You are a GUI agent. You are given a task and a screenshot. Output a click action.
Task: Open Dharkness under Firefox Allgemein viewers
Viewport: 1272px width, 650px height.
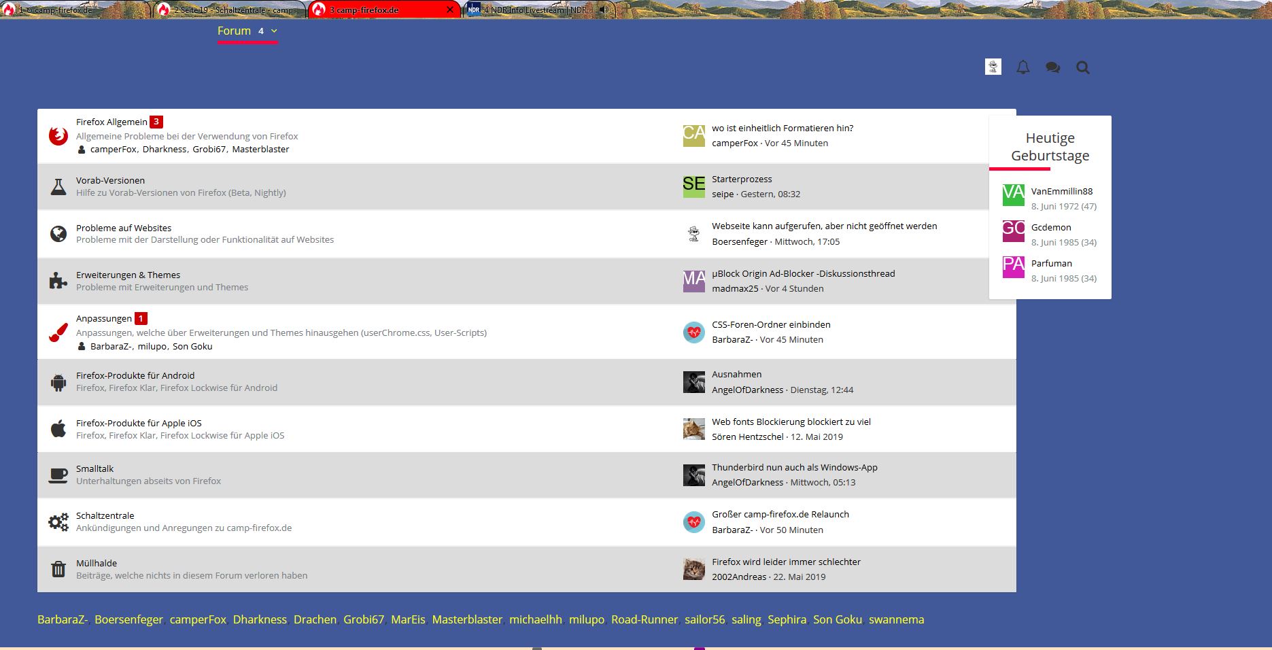[165, 149]
